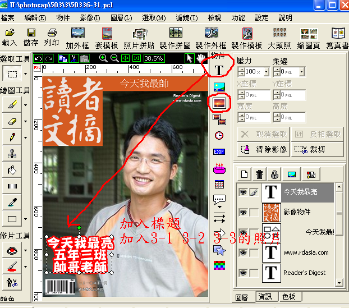
Task: Hide the 今天我最亮 text layer
Action: coord(243,192)
